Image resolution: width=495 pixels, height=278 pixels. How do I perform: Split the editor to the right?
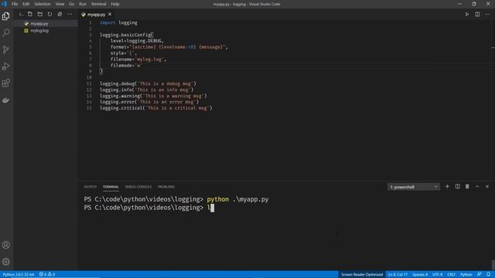[x=477, y=14]
